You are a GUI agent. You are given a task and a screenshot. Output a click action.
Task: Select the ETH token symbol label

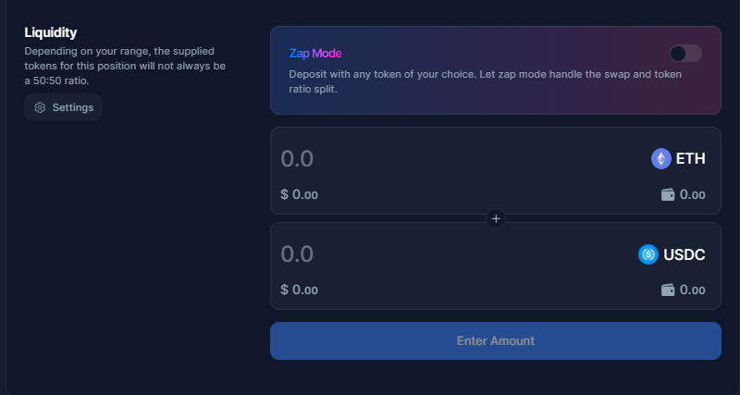[691, 159]
